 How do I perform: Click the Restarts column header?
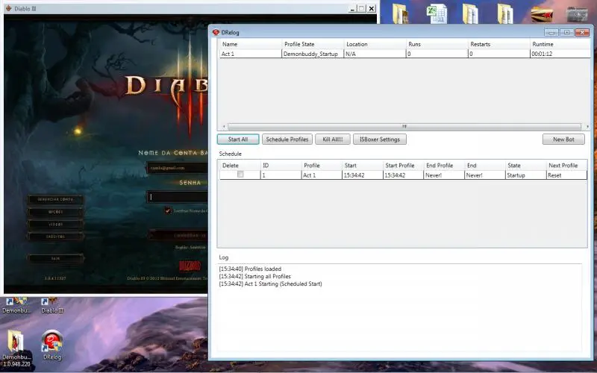[x=498, y=44]
